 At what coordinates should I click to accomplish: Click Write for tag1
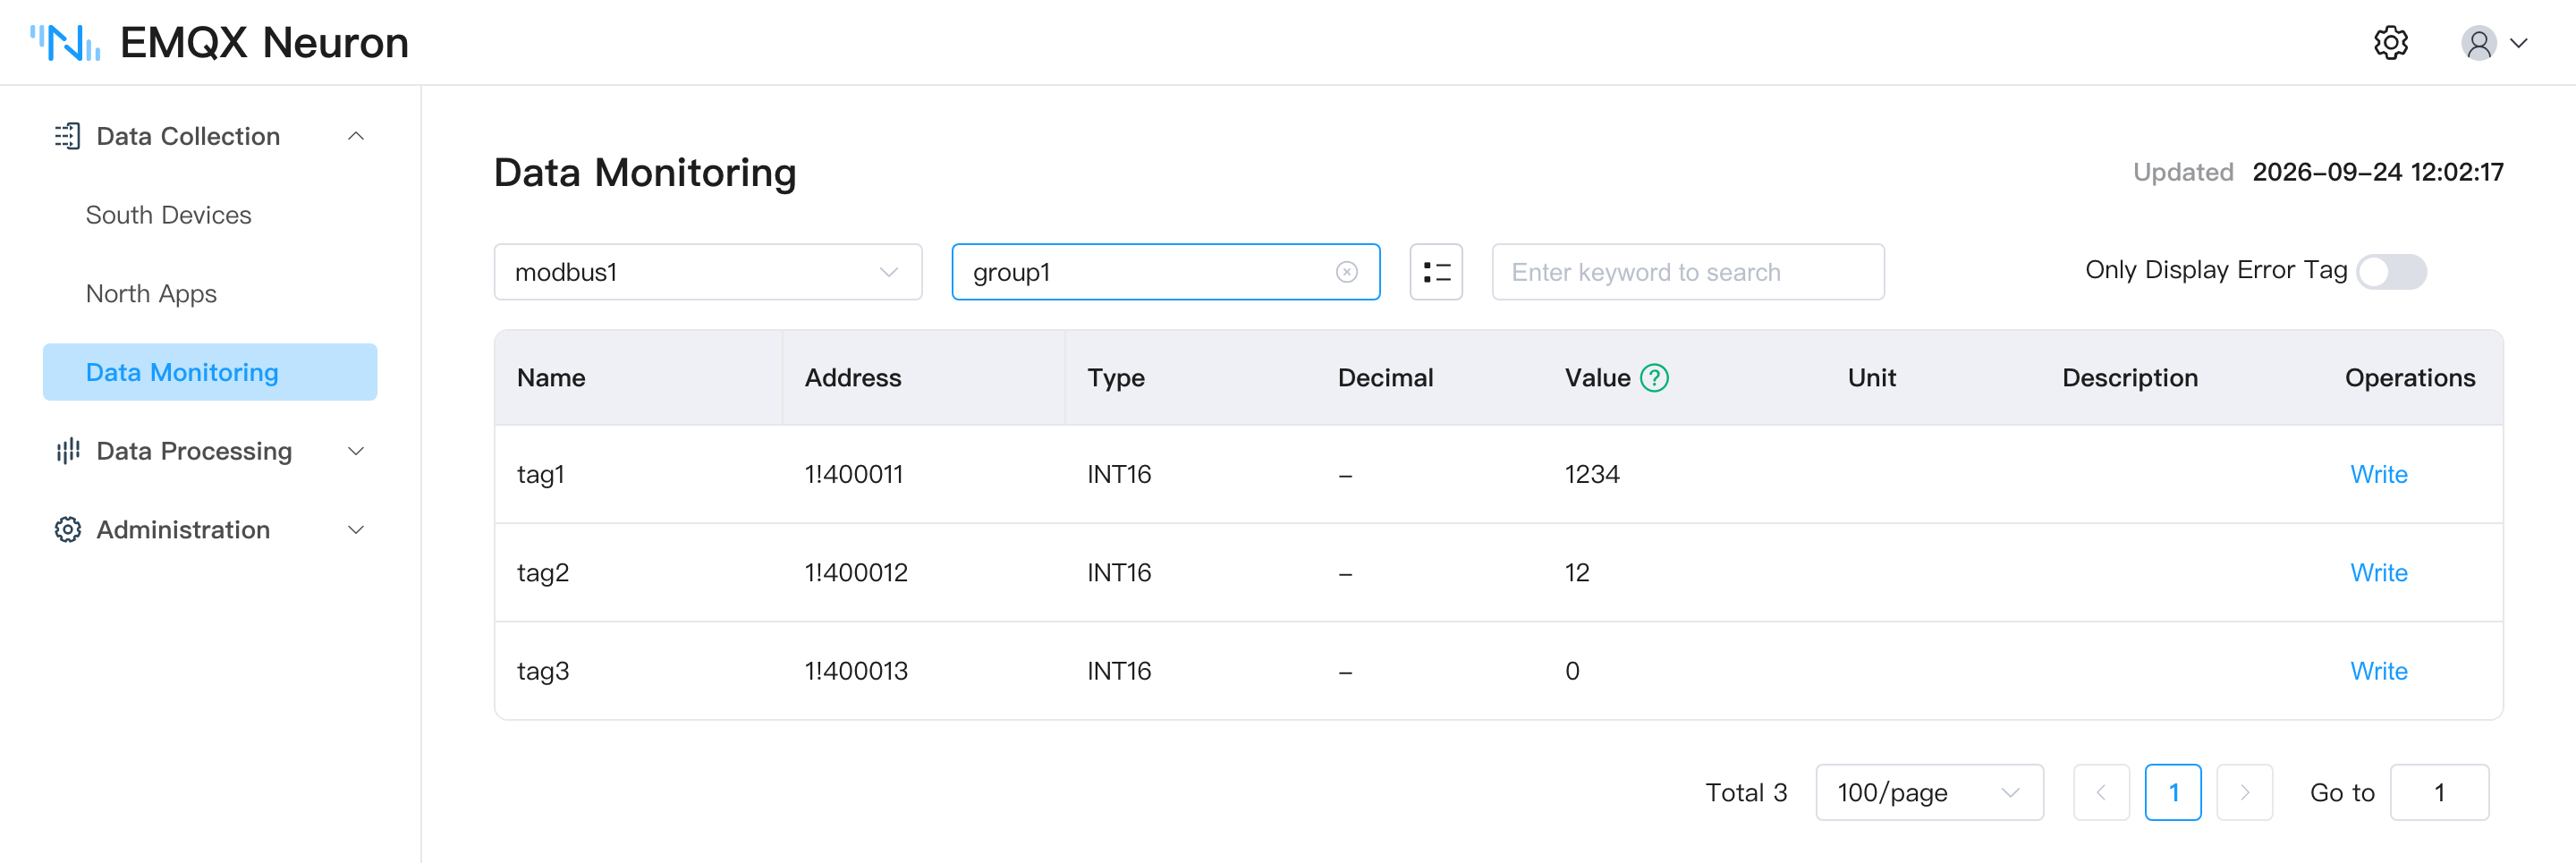(2378, 474)
